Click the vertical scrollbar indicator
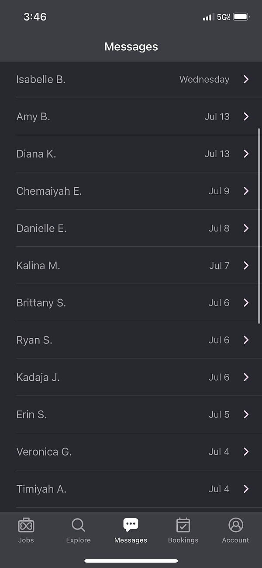This screenshot has height=568, width=262. tap(259, 225)
